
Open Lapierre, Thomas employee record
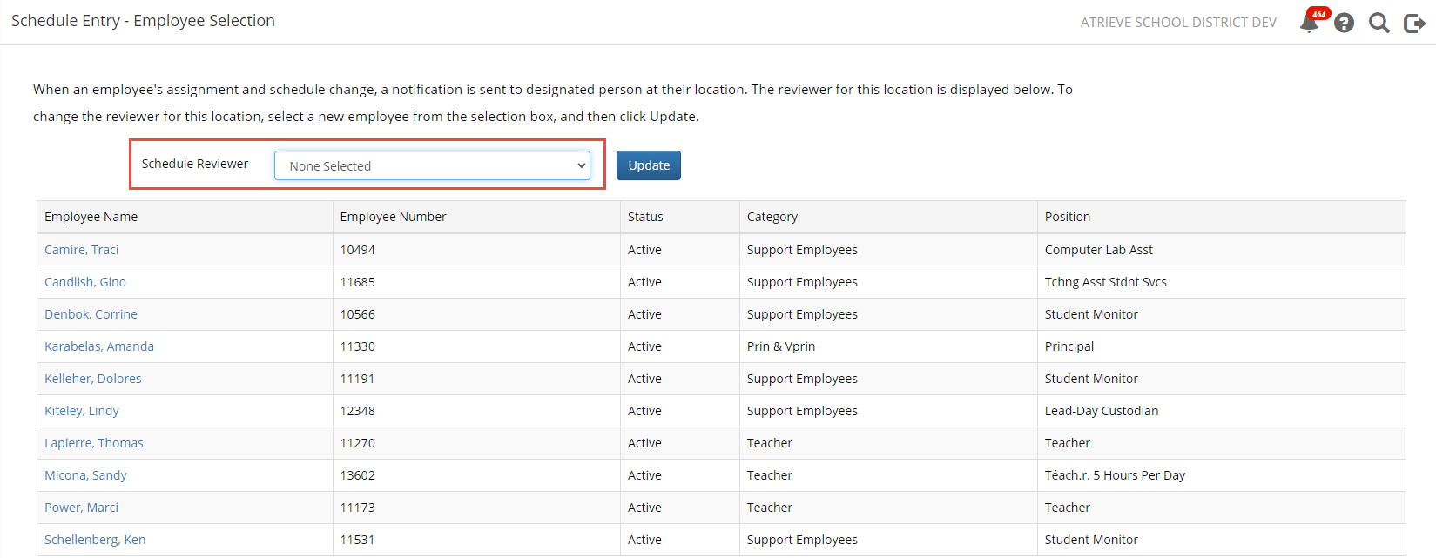pos(94,443)
